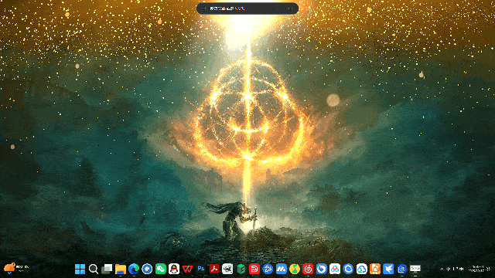This screenshot has height=278, width=495.
Task: Open Adobe Photoshop from taskbar
Action: (x=201, y=269)
